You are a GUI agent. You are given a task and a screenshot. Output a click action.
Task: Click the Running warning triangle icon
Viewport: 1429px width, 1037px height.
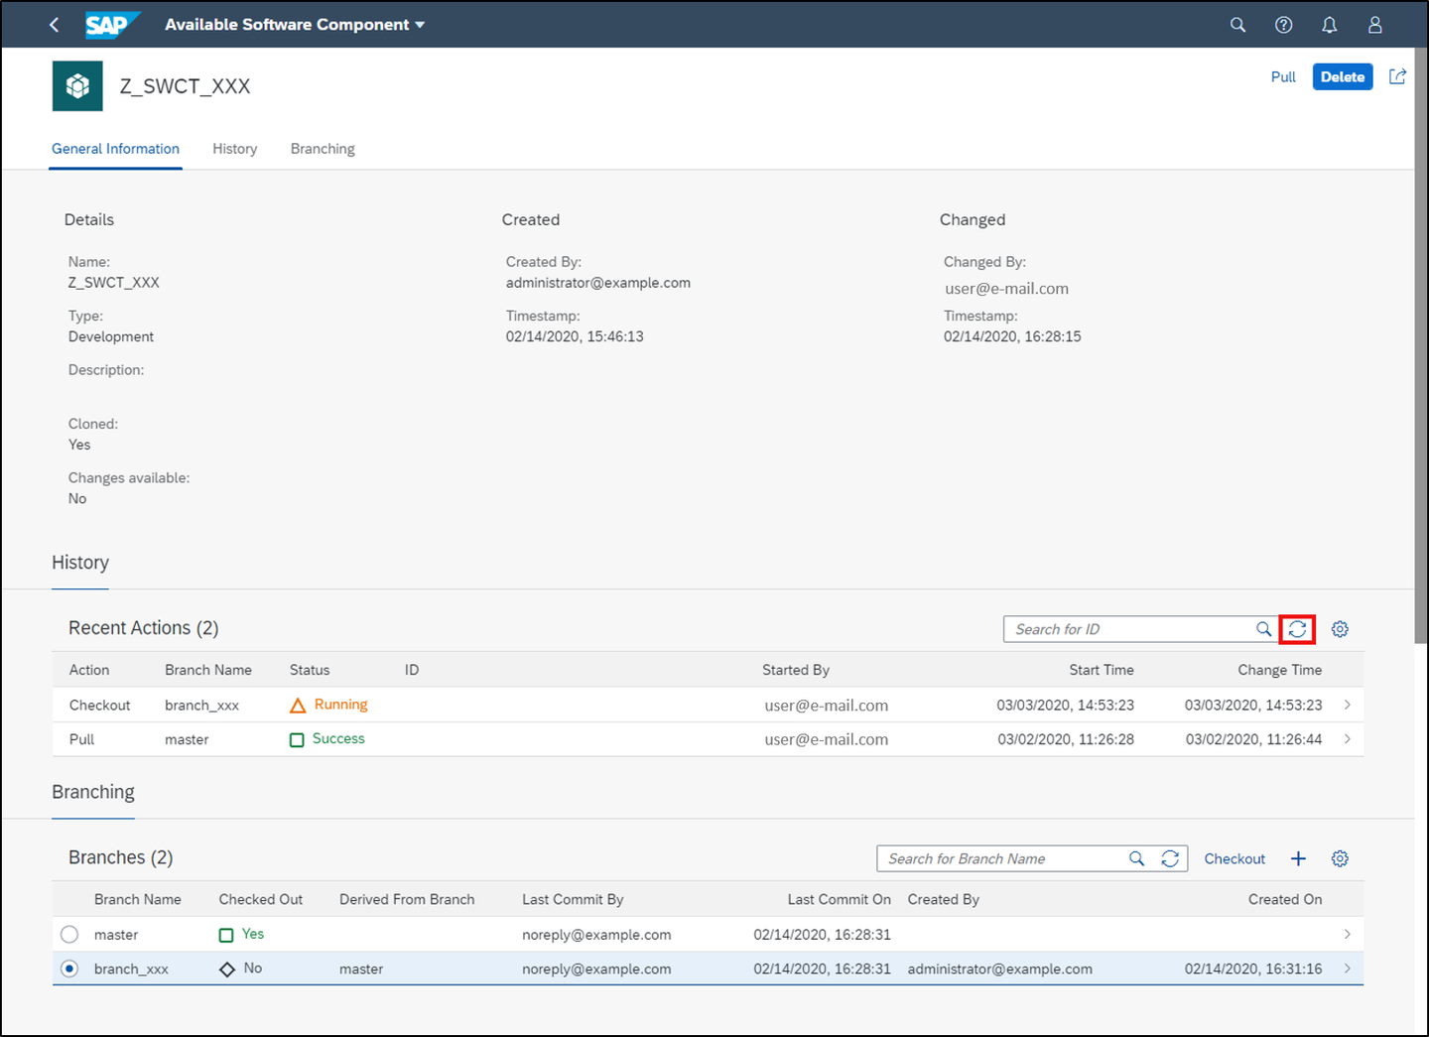[x=298, y=706]
